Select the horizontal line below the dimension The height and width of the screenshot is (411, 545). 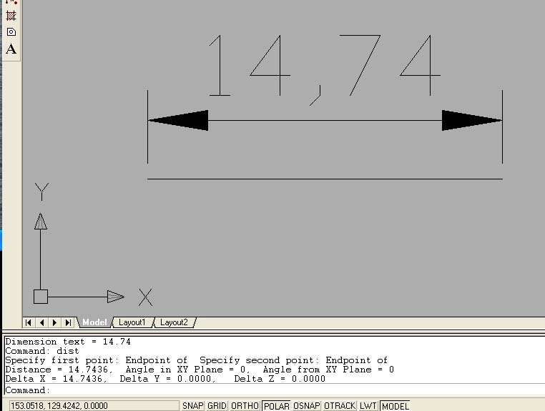click(x=325, y=179)
